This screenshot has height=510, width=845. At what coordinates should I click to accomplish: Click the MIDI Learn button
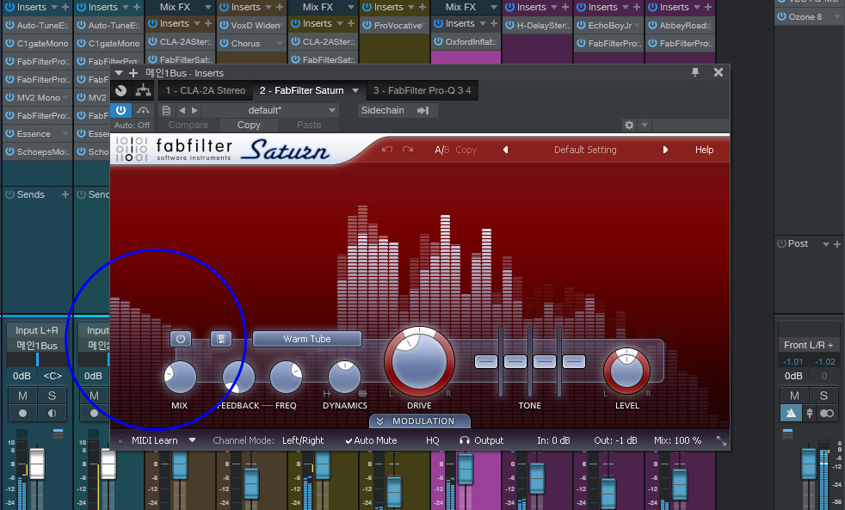tap(155, 440)
